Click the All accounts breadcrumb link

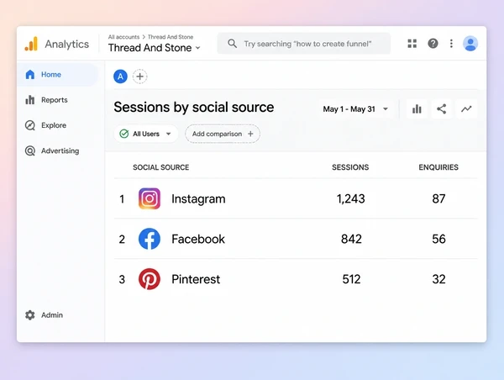coord(123,37)
